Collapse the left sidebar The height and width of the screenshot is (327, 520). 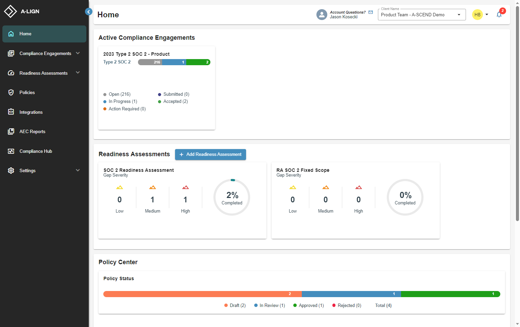tap(89, 12)
